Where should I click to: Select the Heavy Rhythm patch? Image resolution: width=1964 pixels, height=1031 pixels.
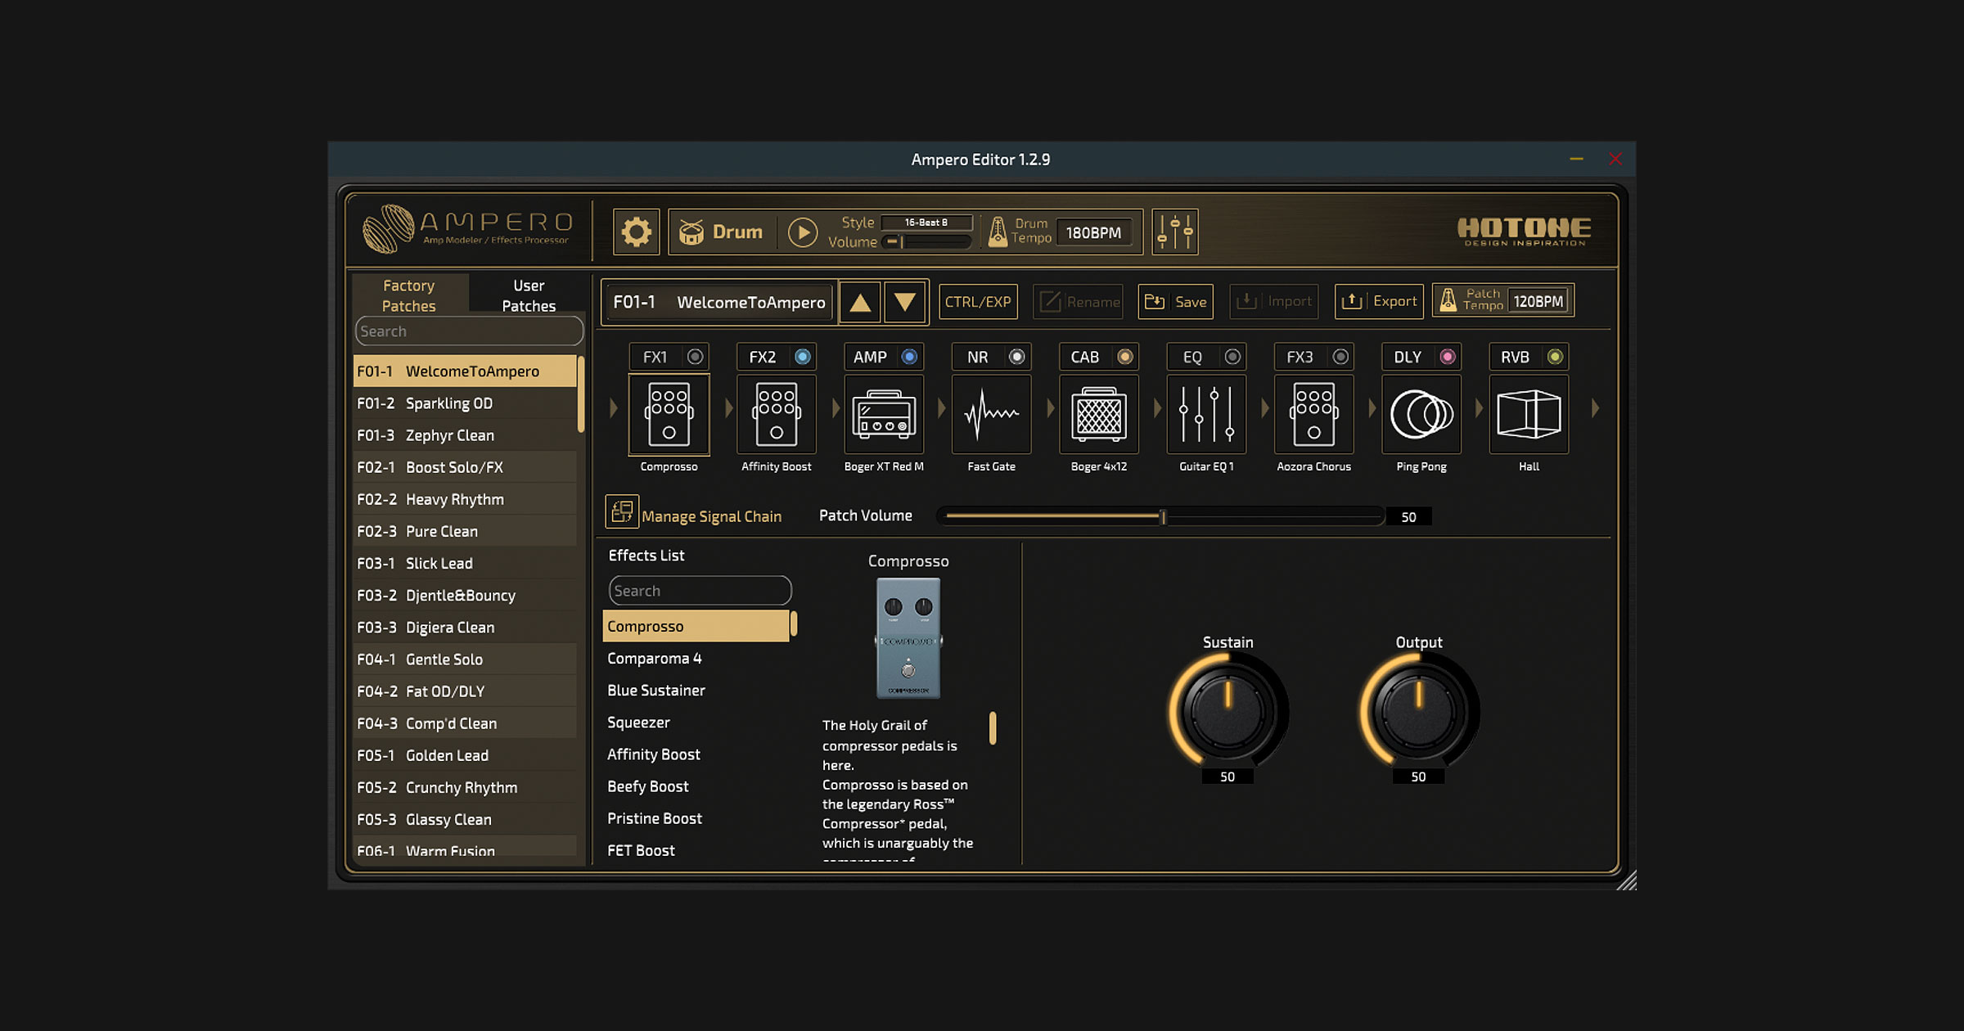[x=454, y=499]
